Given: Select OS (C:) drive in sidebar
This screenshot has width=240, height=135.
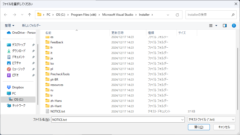Looking at the screenshot, I should point(18,99).
